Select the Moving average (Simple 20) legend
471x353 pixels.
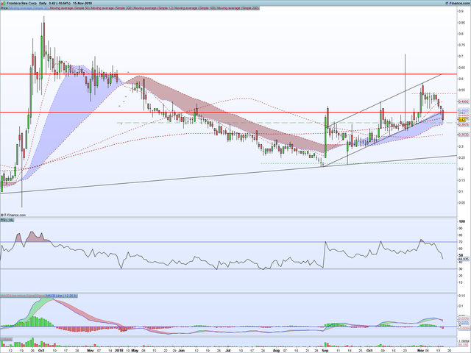click(x=29, y=8)
